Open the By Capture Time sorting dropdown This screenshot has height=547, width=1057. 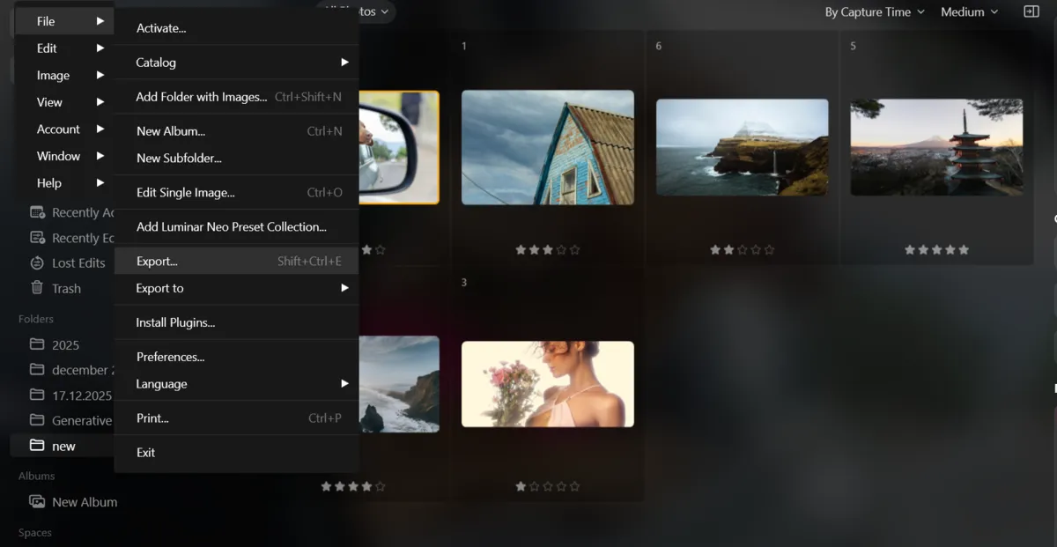[x=869, y=12]
